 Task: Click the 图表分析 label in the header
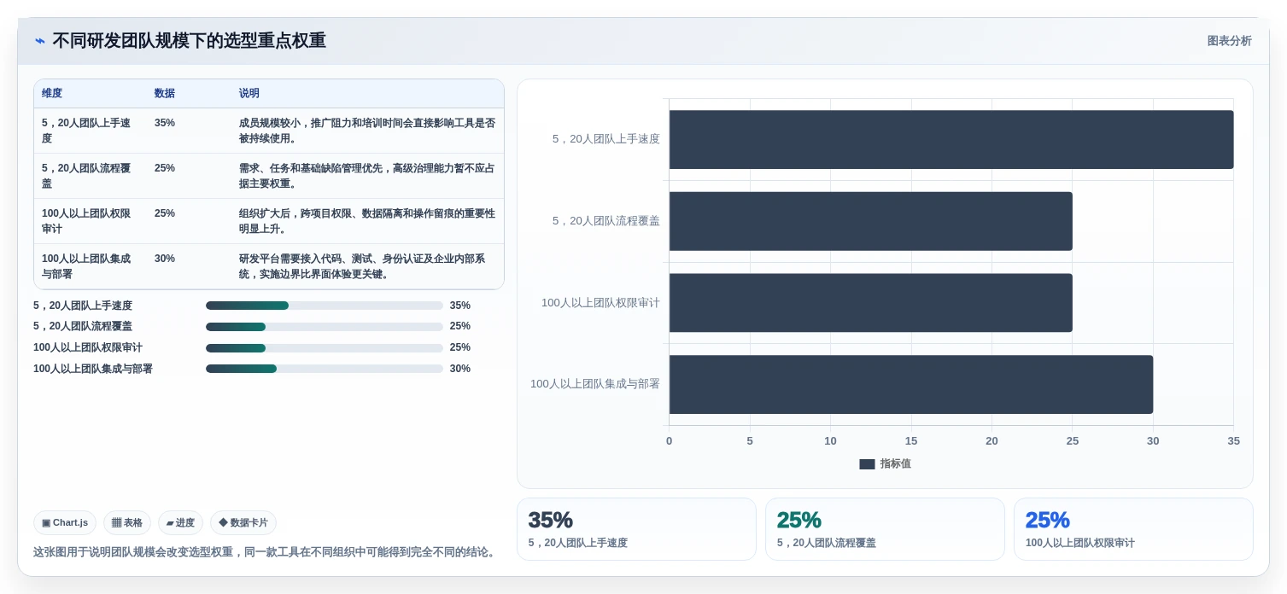click(x=1229, y=41)
